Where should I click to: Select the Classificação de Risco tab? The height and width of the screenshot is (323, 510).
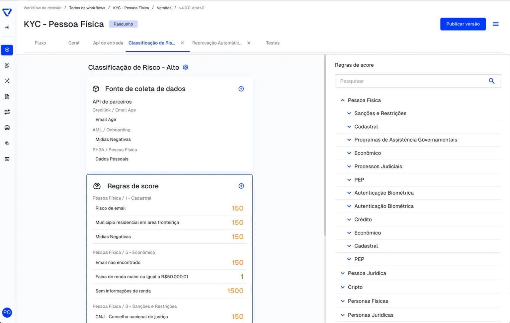[x=152, y=43]
